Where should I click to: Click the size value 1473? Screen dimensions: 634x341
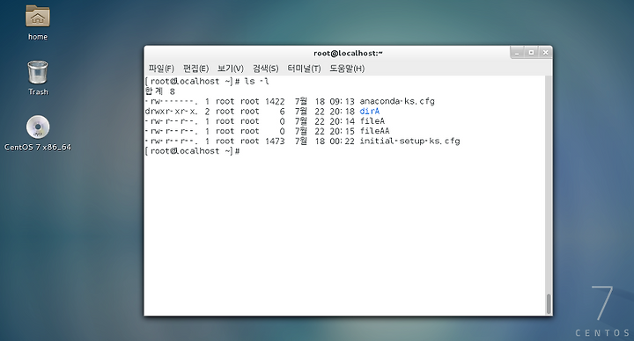275,141
